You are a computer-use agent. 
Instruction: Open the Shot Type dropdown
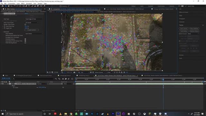pyautogui.click(x=34, y=19)
